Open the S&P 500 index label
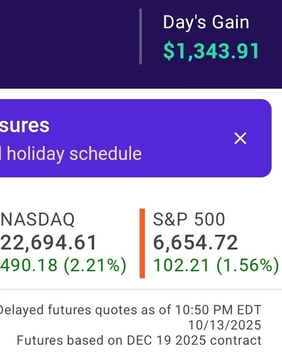This screenshot has height=356, width=282. tap(189, 220)
